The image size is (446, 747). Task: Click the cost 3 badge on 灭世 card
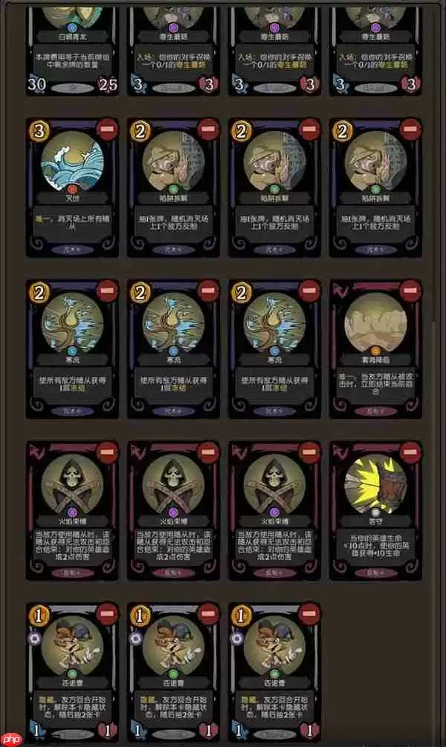point(39,130)
